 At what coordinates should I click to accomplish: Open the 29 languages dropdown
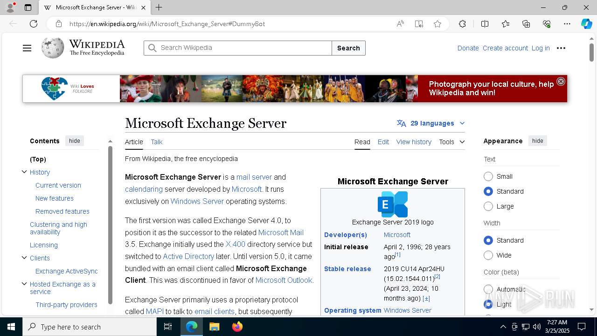point(431,123)
